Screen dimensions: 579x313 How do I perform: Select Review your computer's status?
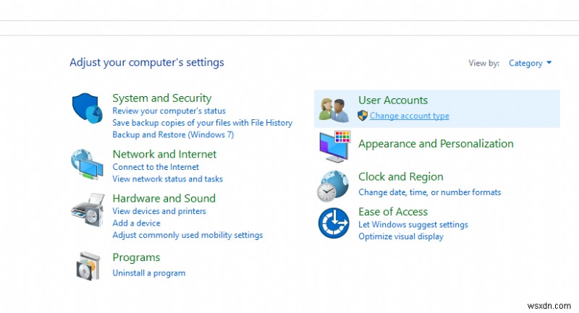[x=169, y=111]
